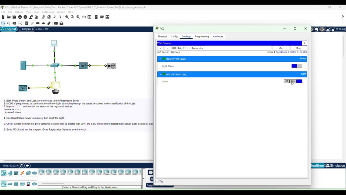Select the End Devices category icon

[10, 173]
